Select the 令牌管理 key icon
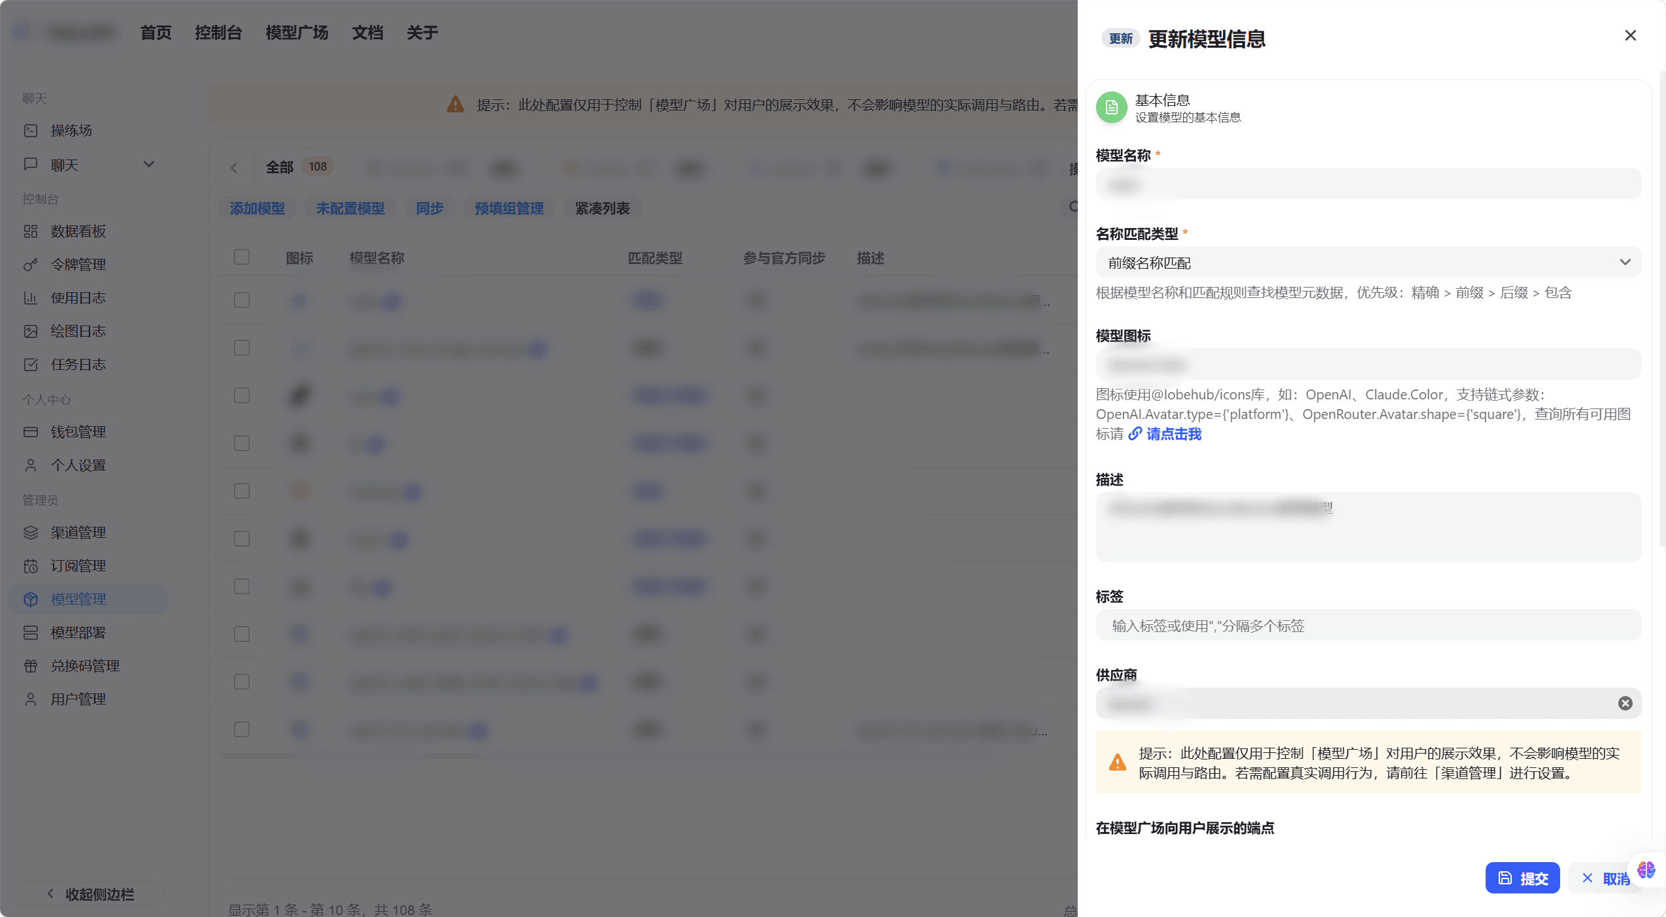 pos(31,264)
